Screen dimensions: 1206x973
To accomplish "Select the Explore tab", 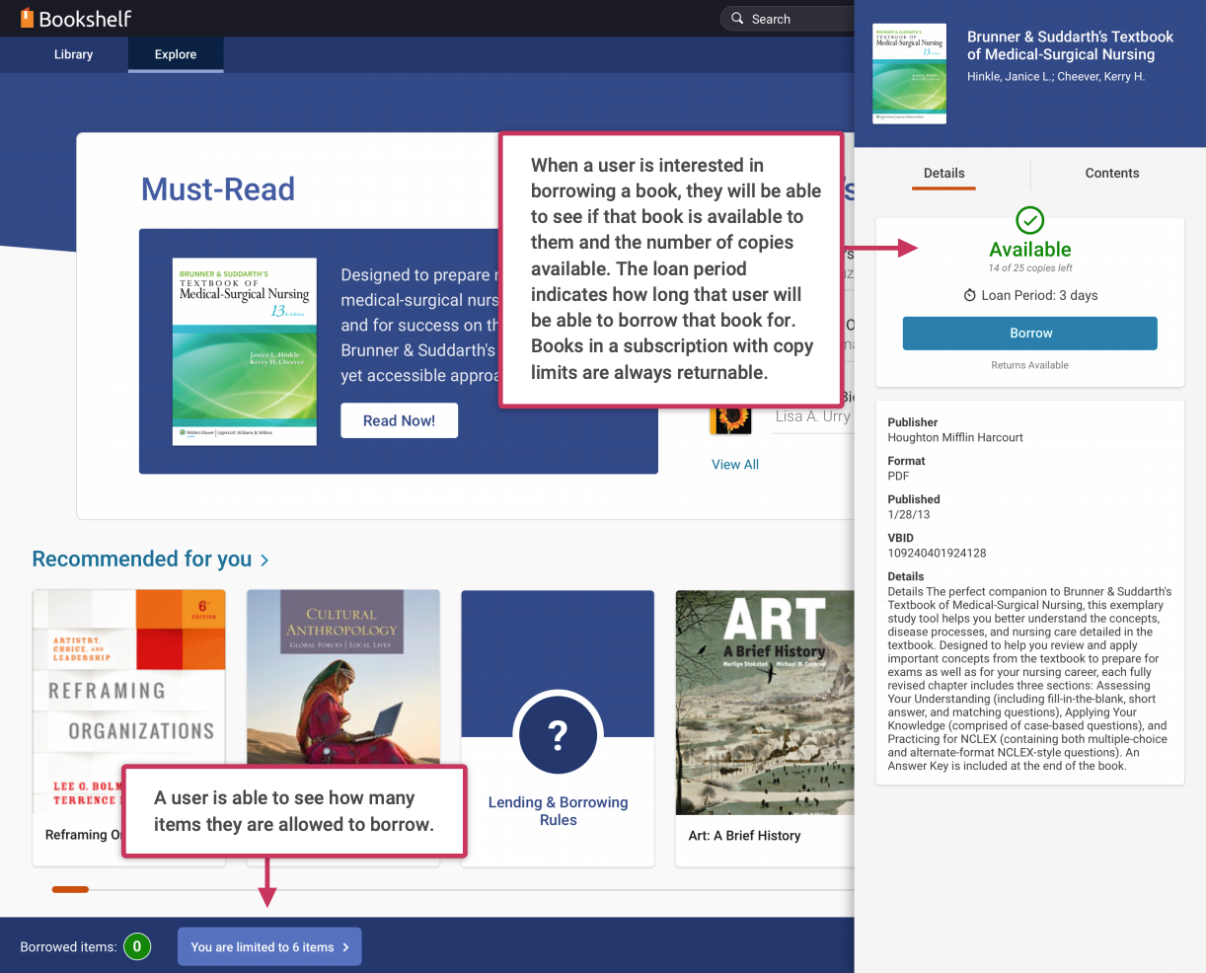I will (x=176, y=54).
